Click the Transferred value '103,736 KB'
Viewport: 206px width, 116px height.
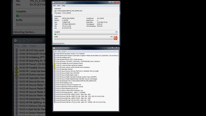pyautogui.click(x=100, y=18)
